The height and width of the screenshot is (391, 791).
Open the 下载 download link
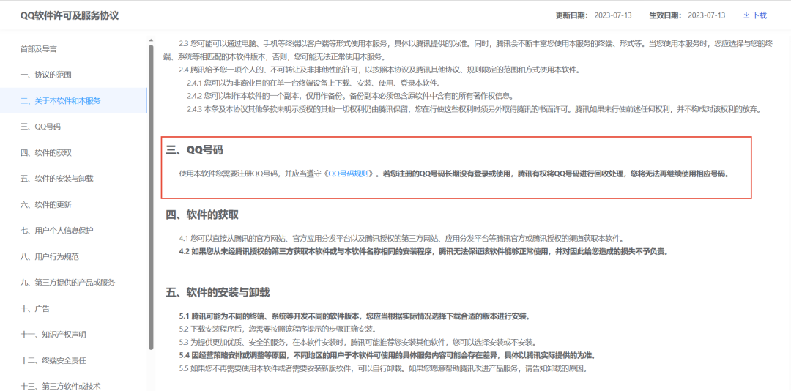pyautogui.click(x=759, y=15)
